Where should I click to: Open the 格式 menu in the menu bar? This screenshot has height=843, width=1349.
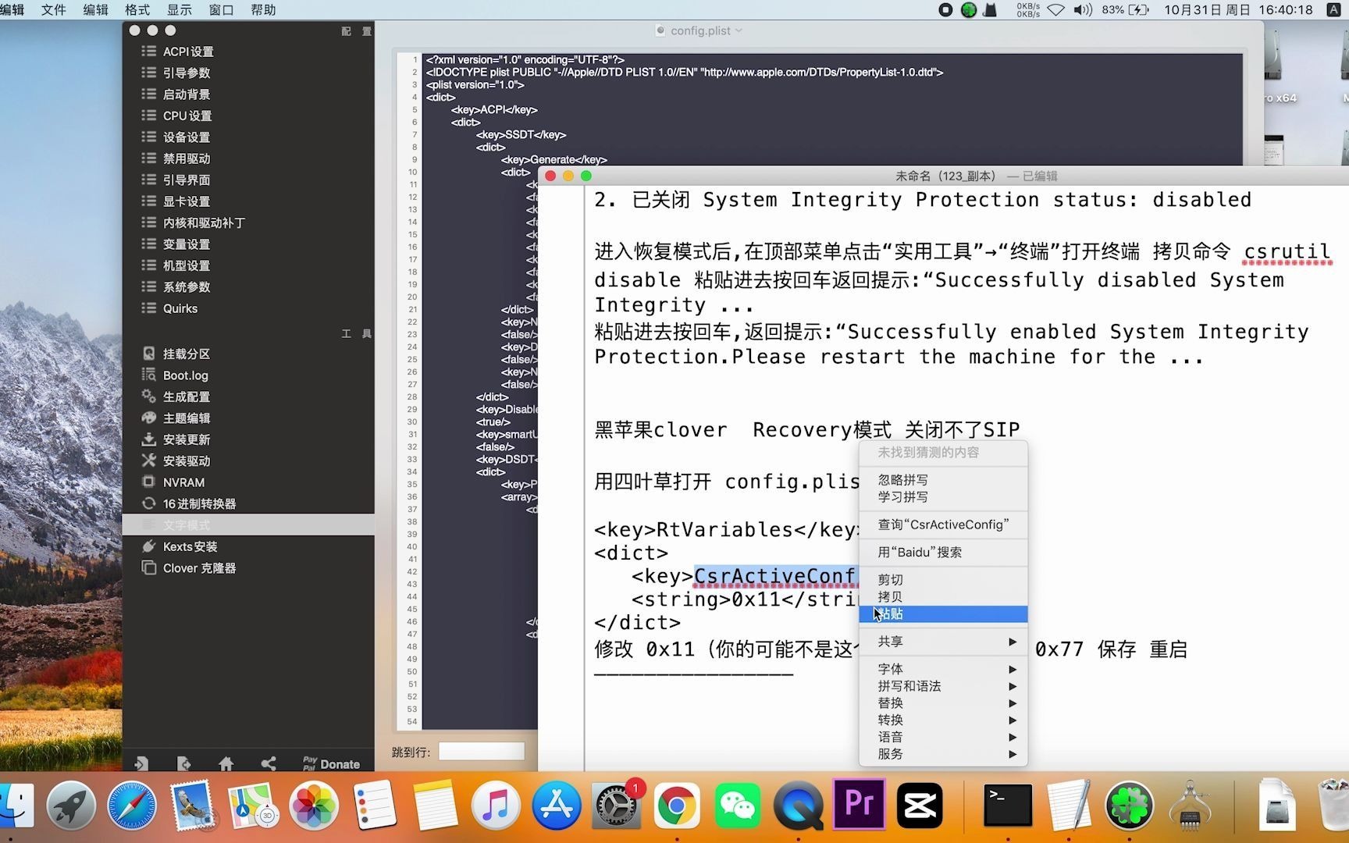coord(136,9)
